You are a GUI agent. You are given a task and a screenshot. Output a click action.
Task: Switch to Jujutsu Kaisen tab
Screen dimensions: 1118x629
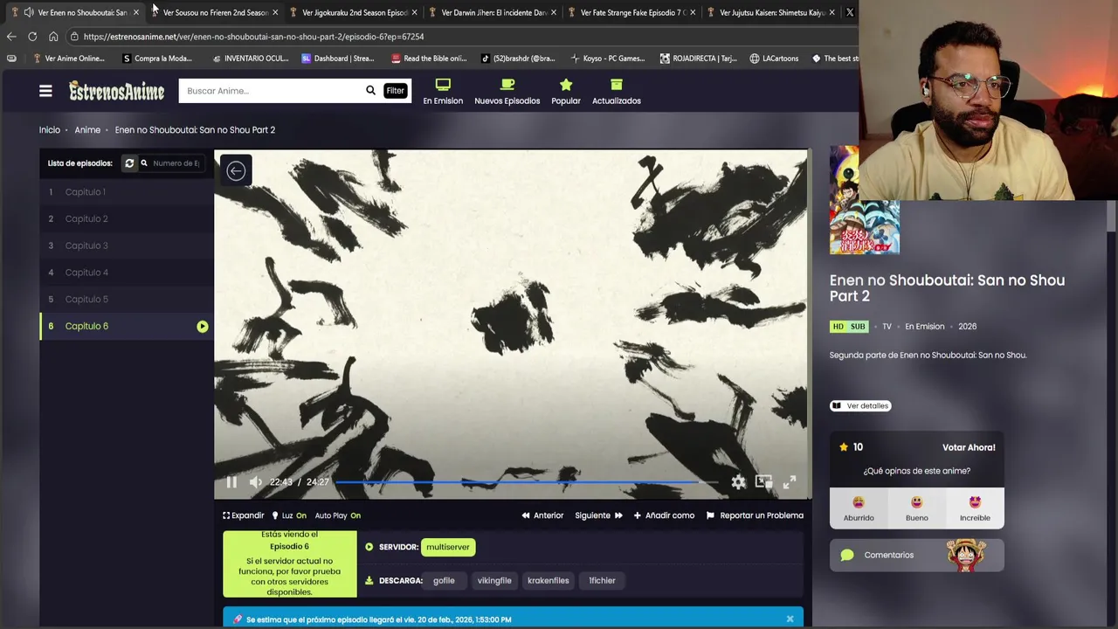(x=770, y=12)
